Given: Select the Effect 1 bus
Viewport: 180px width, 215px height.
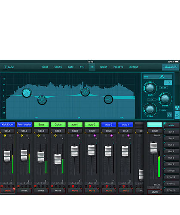Looking at the screenshot, I should (171, 171).
